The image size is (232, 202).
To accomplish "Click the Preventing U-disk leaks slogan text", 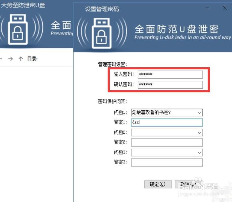I will [x=183, y=37].
